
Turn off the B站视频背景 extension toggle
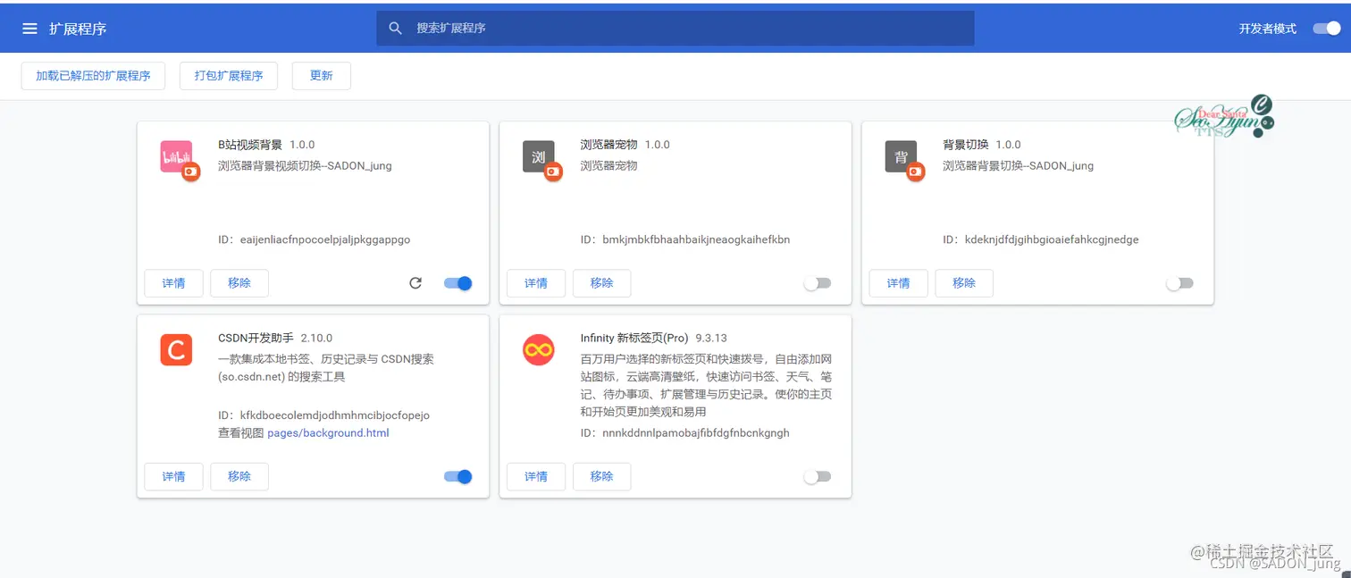pos(457,283)
